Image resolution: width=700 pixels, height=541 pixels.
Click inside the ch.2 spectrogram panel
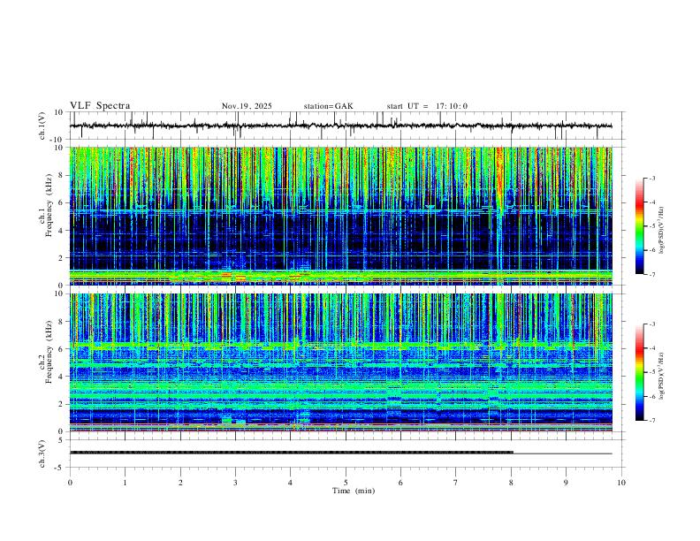(341, 362)
